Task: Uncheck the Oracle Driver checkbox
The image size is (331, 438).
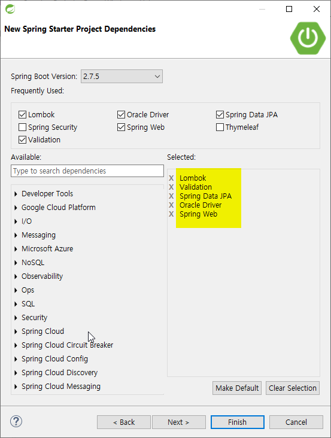Action: [121, 114]
